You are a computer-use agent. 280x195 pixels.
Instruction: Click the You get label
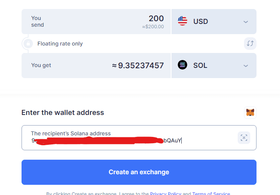(x=41, y=65)
